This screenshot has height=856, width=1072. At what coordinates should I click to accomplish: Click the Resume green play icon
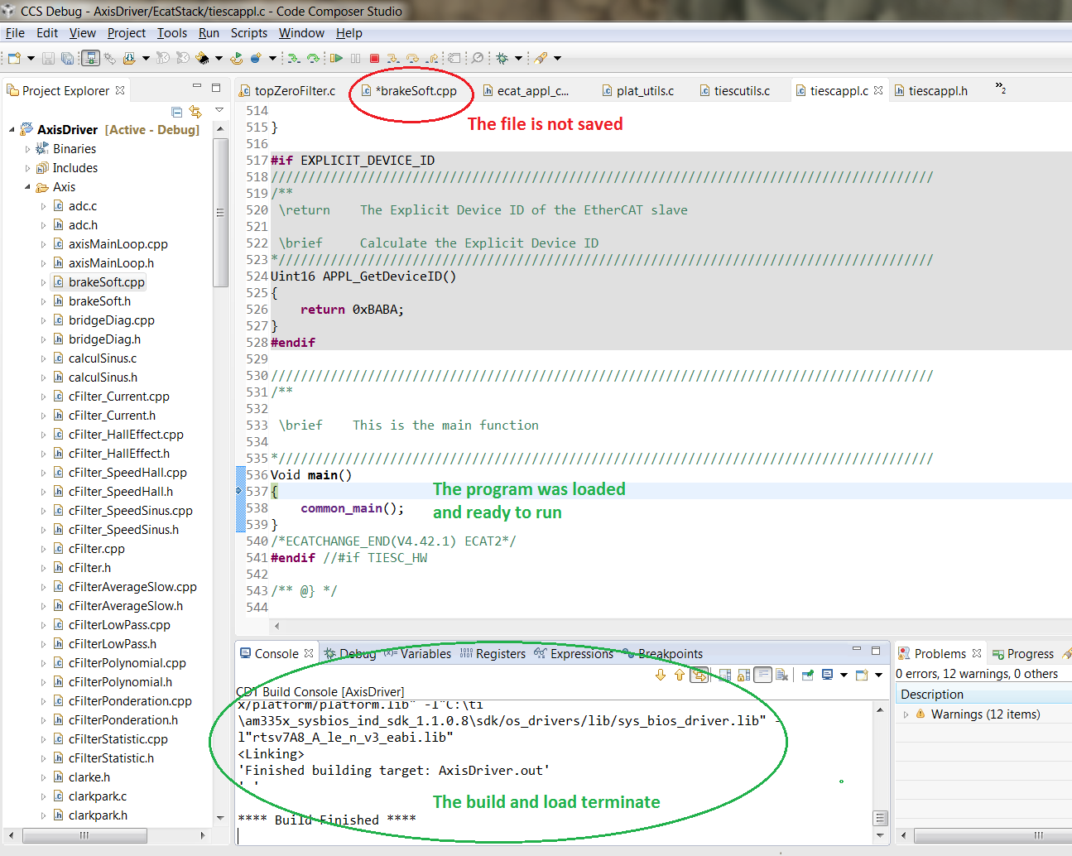(x=336, y=58)
